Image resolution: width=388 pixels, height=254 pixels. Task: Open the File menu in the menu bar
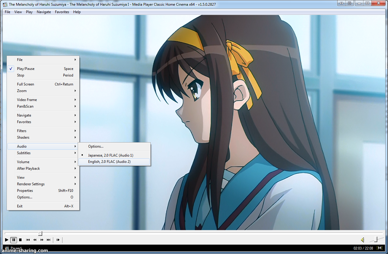click(7, 12)
